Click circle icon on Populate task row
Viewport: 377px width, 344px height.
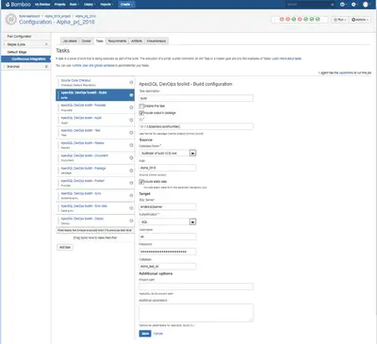[131, 107]
